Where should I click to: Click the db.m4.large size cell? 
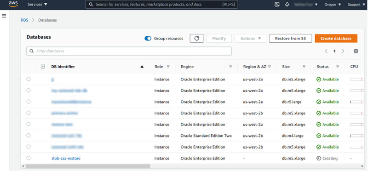point(293,136)
